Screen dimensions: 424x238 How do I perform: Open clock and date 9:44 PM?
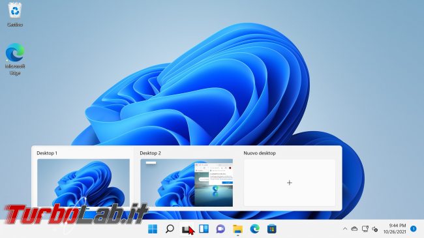tap(395, 229)
